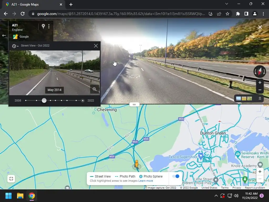Click the magnifier icon on May 2014 preview
269x202 pixels.
(95, 89)
